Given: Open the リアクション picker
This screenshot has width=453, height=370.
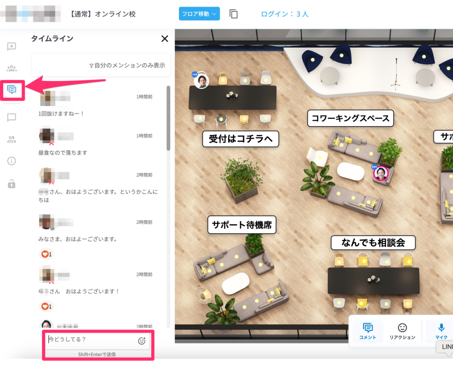Looking at the screenshot, I should click(402, 331).
